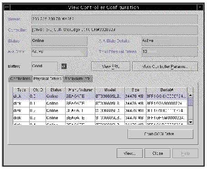Click the Controller field
207x169 pixels.
[x=114, y=30]
